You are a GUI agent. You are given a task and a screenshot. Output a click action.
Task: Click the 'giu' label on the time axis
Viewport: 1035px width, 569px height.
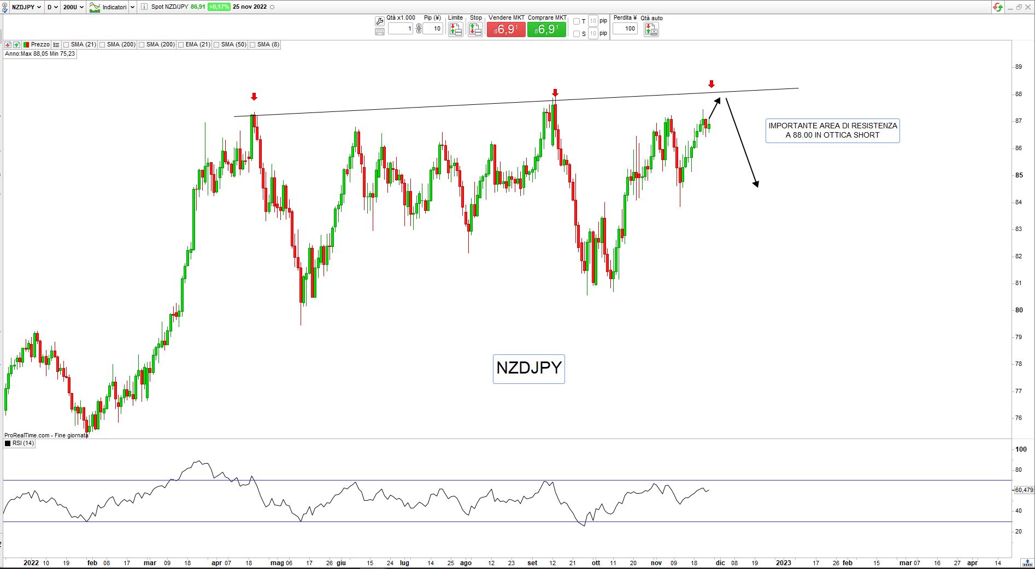point(341,563)
